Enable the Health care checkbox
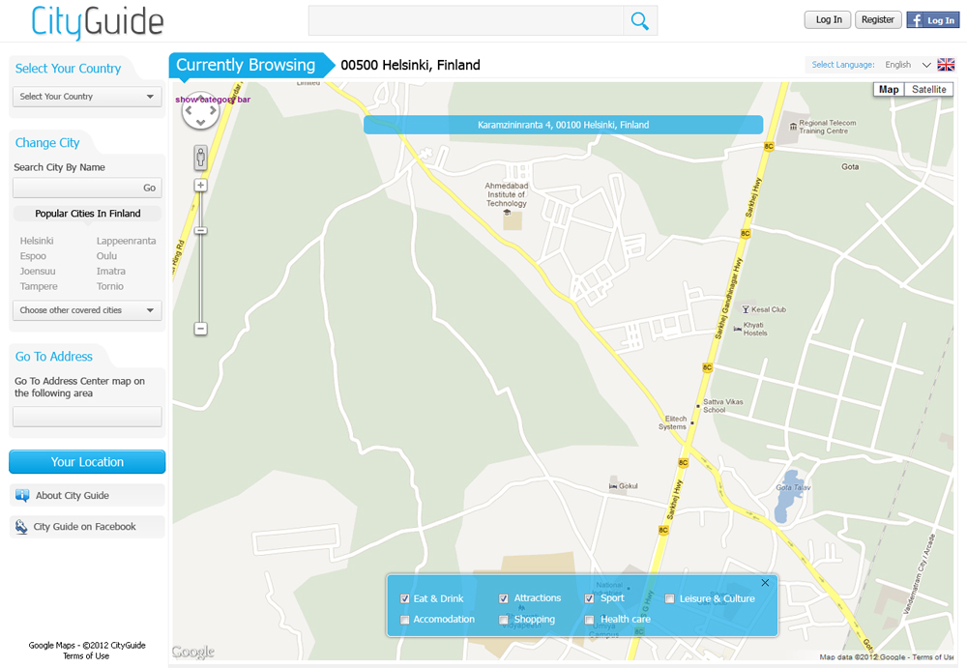The width and height of the screenshot is (967, 668). tap(590, 620)
